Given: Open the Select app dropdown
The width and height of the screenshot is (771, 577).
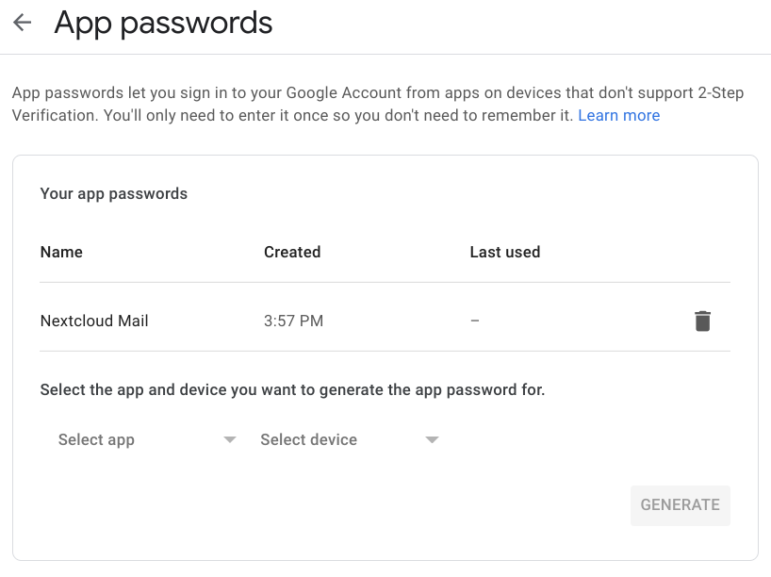Looking at the screenshot, I should click(147, 439).
